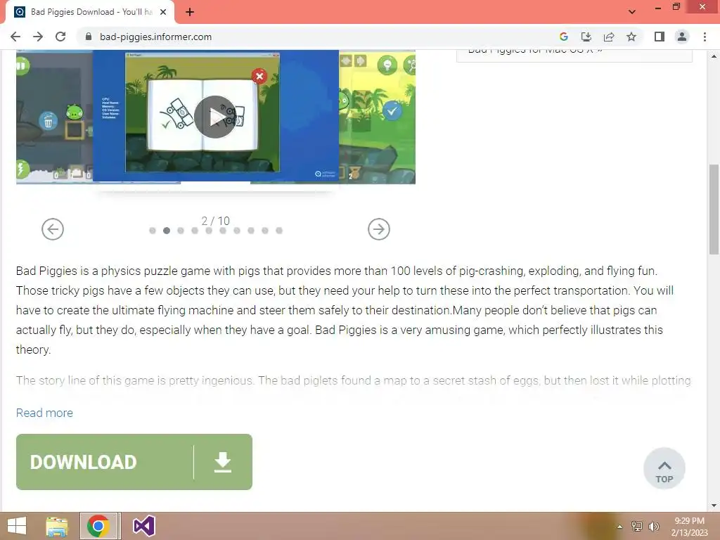Show next screenshot with right arrow
The image size is (720, 540).
point(379,229)
